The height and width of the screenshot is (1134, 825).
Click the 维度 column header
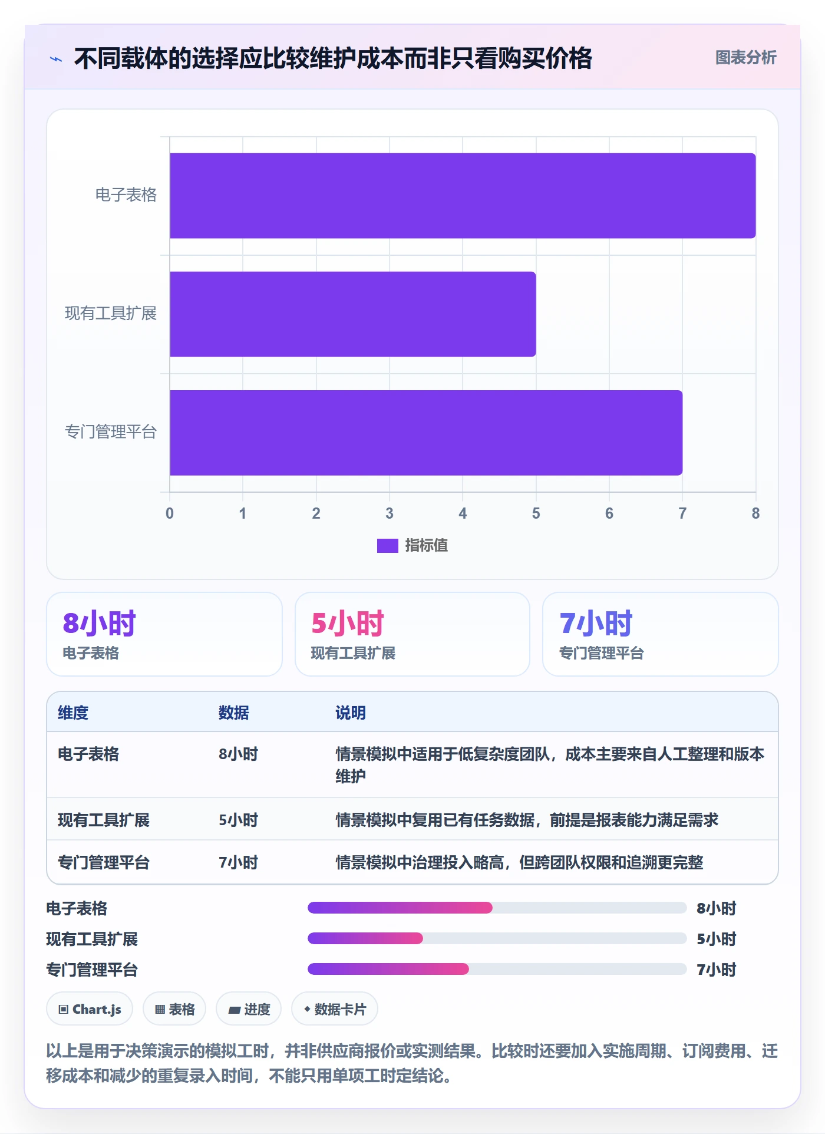(x=73, y=713)
